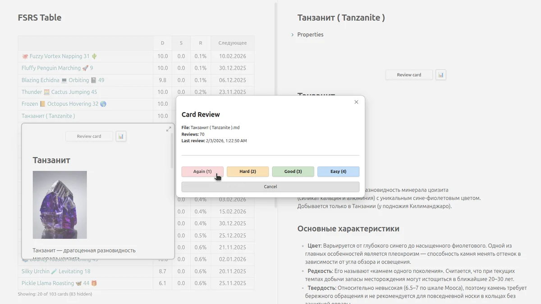Open Fluffy Penguin Marching 9 card link
The image size is (541, 304).
tap(57, 68)
